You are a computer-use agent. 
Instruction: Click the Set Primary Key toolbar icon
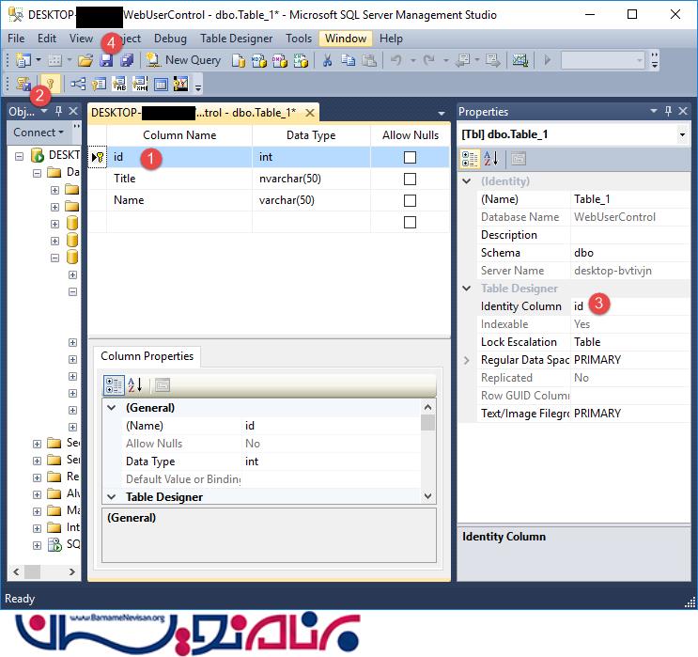[x=49, y=85]
